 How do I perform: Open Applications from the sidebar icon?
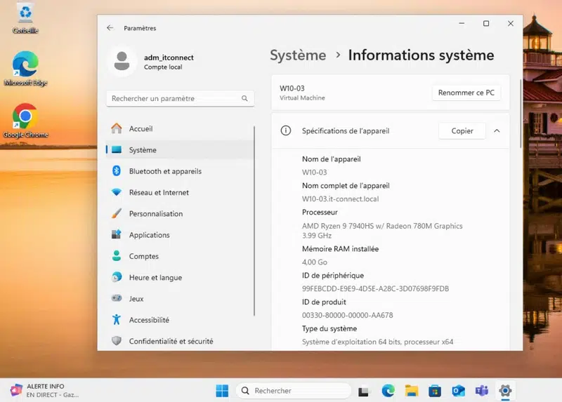(117, 235)
